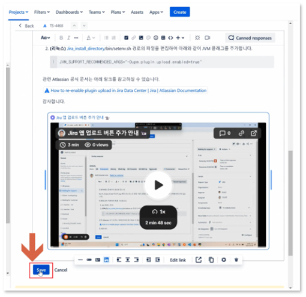Viewport: 306px width, 297px height.
Task: Open the text styles Aa dropdown
Action: pos(45,38)
